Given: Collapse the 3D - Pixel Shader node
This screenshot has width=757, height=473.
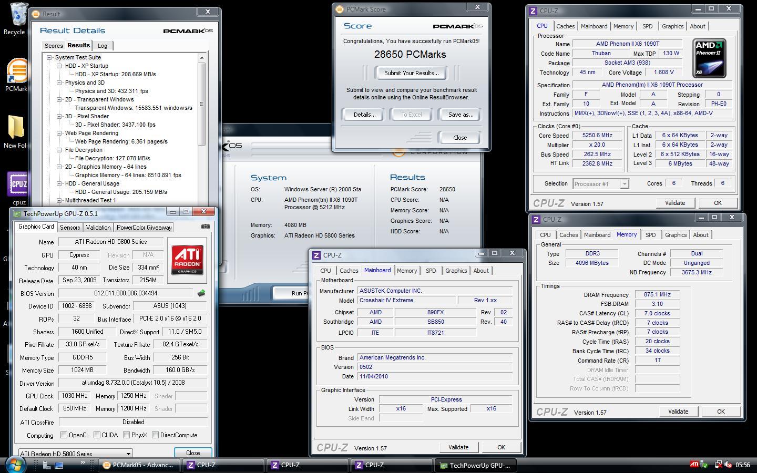Looking at the screenshot, I should (x=59, y=117).
